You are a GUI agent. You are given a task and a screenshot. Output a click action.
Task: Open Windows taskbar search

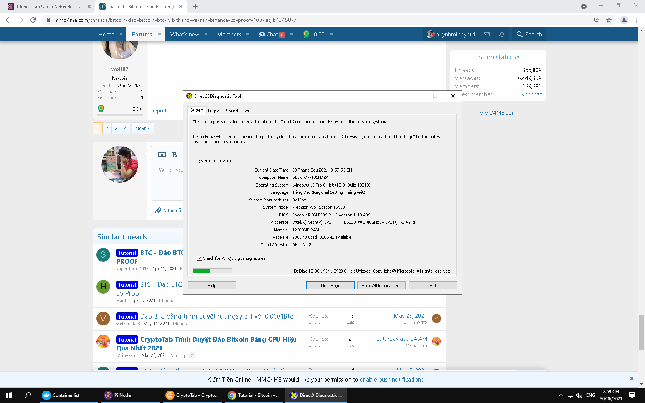pyautogui.click(x=28, y=395)
